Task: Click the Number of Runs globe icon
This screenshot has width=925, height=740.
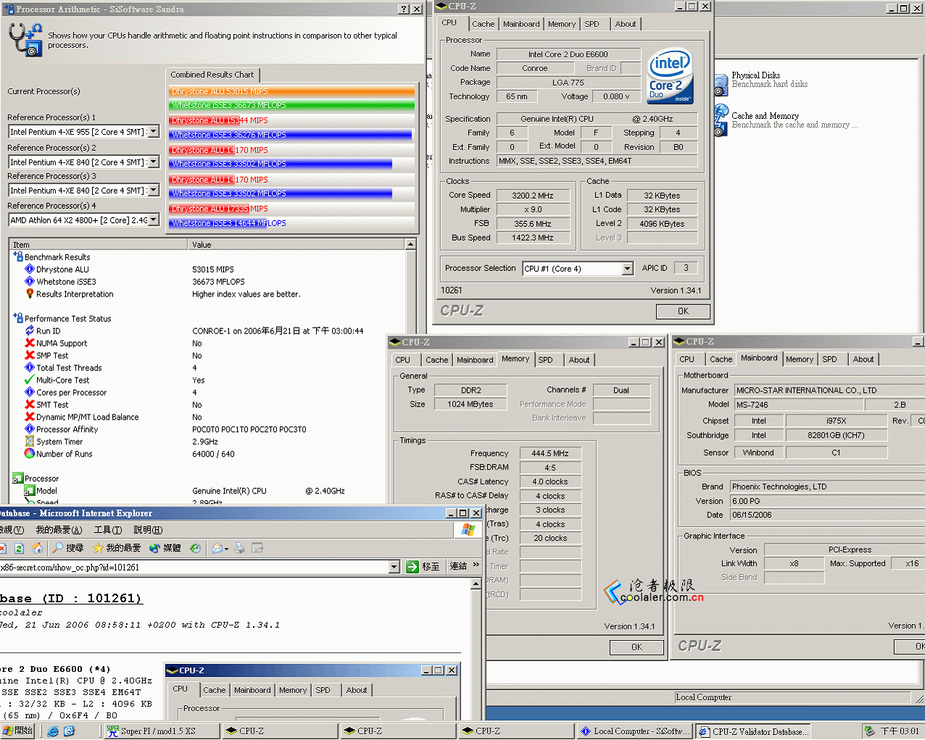Action: (x=30, y=454)
